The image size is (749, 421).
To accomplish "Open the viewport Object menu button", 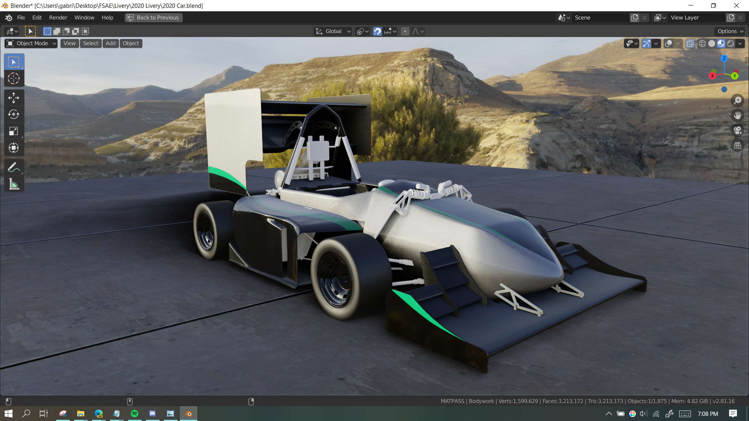I will pos(131,44).
